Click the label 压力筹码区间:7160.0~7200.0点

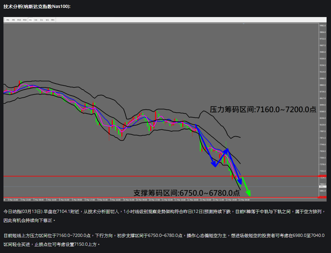263,109
